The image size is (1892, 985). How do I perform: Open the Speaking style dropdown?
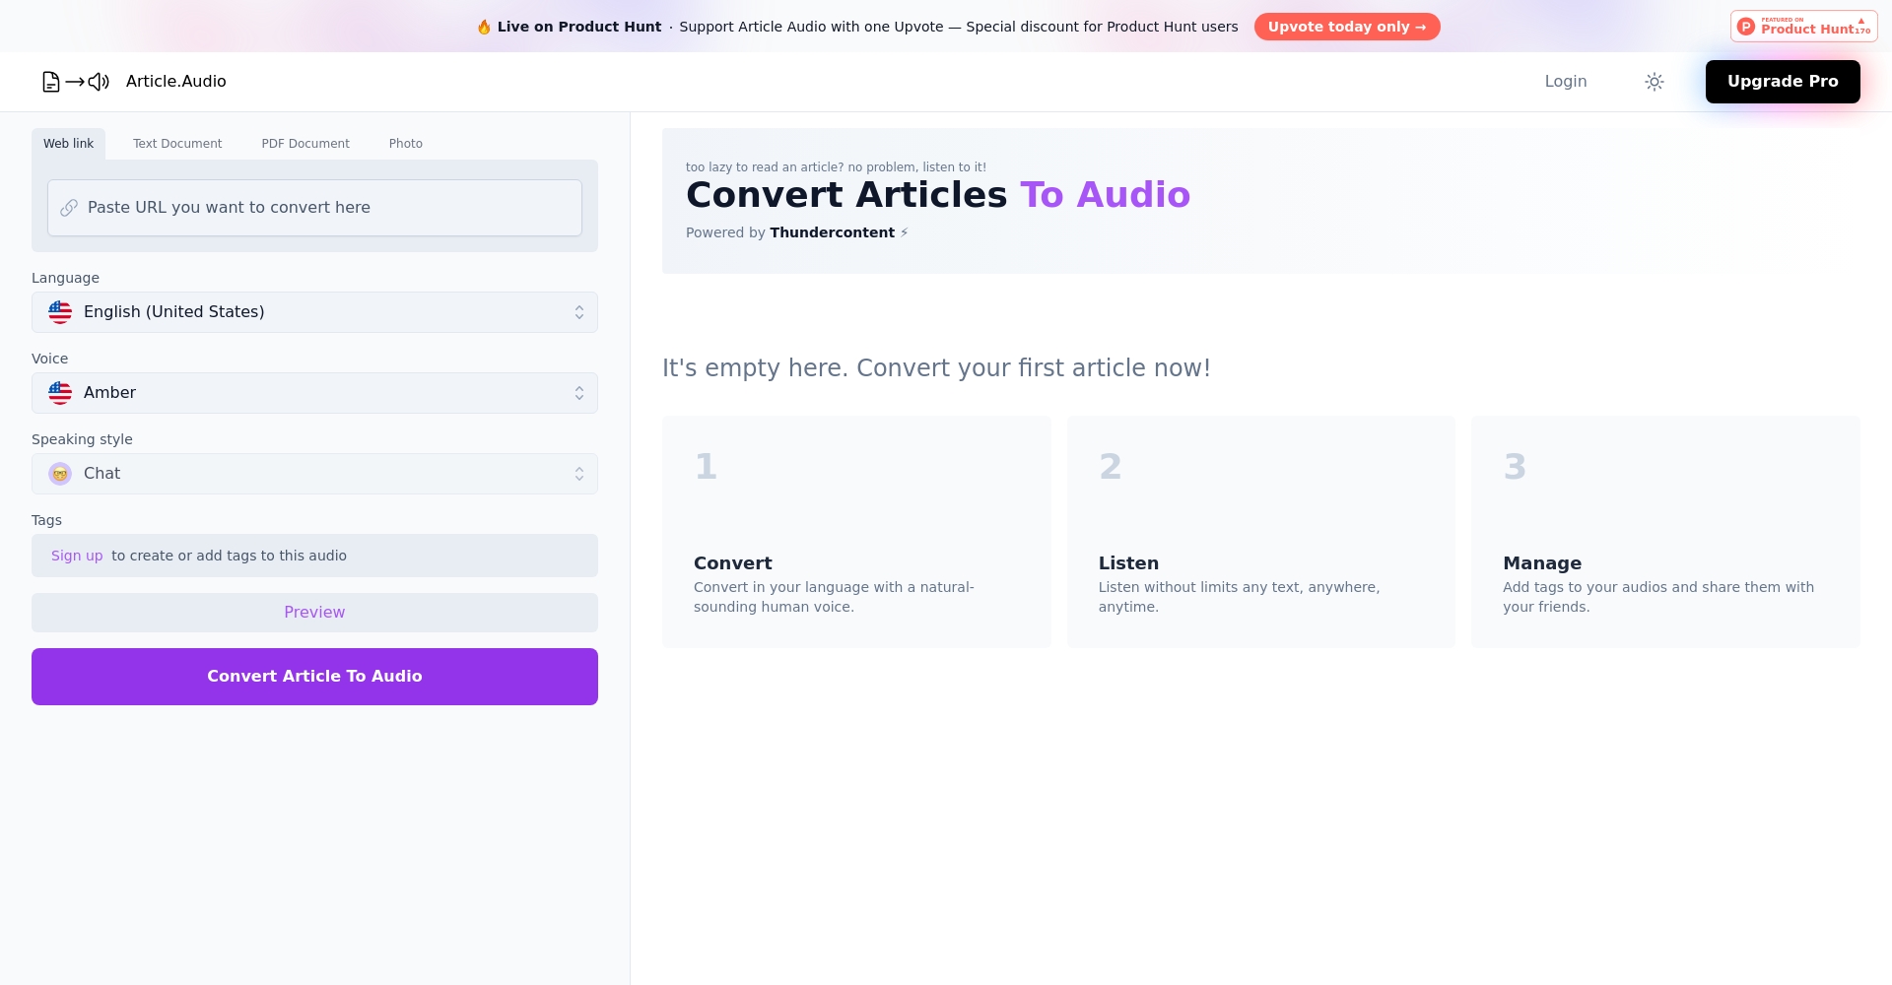coord(314,473)
